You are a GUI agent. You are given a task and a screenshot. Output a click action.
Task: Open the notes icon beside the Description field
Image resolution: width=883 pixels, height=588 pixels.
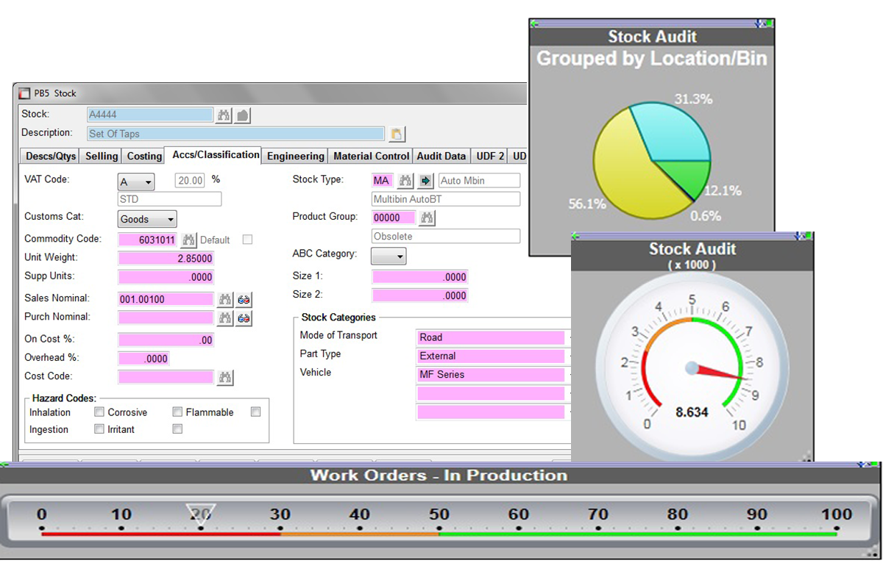point(397,134)
